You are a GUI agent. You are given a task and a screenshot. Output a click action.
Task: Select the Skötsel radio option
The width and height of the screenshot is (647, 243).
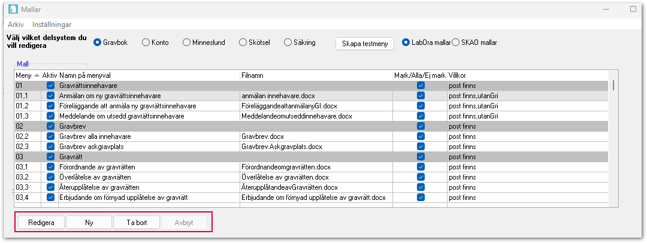pos(243,42)
